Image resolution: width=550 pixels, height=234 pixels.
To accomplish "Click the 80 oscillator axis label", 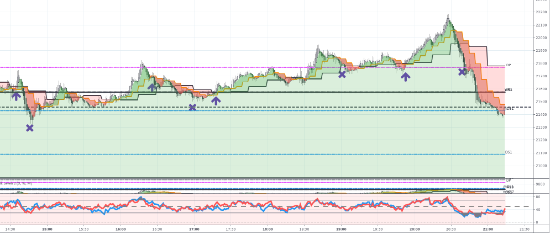I will coord(538,197).
